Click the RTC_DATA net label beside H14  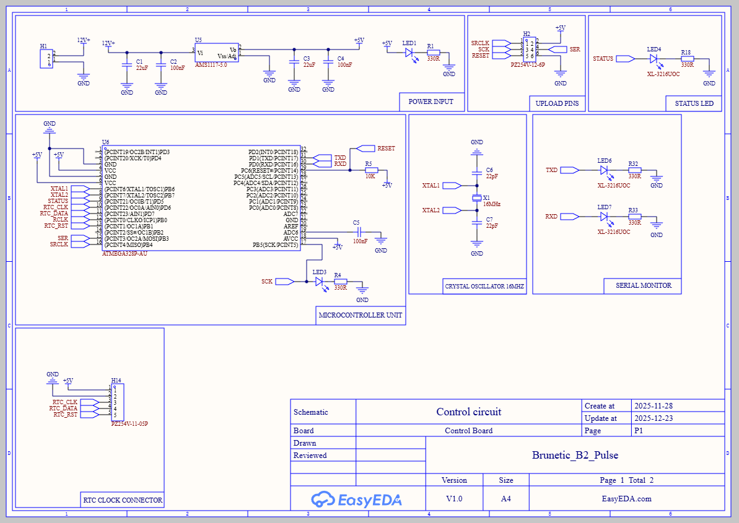63,408
